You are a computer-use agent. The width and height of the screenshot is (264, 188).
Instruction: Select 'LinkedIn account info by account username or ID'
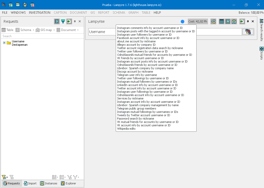coord(147,85)
